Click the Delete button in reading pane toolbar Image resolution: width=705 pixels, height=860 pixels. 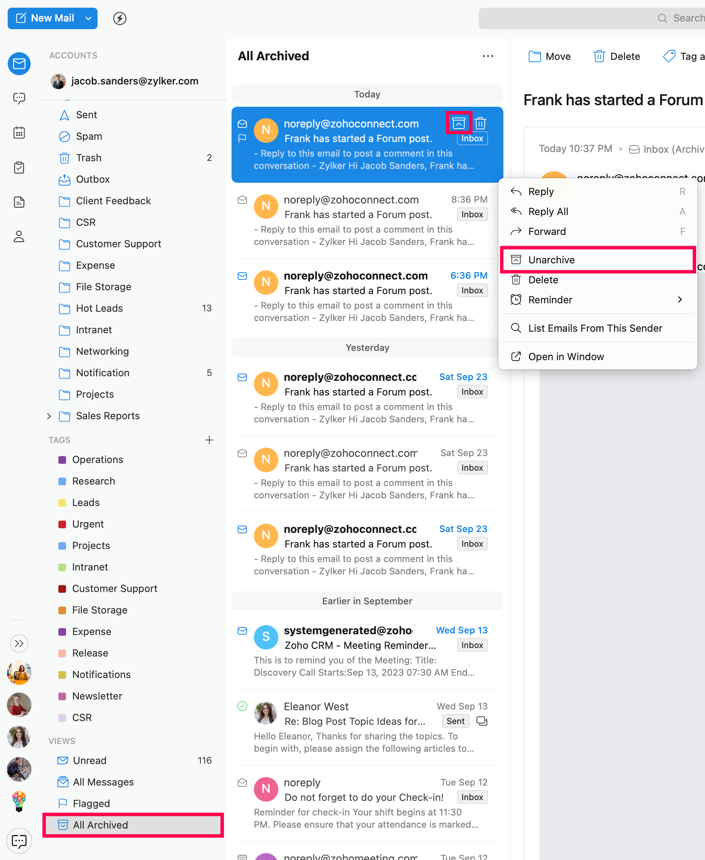tap(616, 56)
